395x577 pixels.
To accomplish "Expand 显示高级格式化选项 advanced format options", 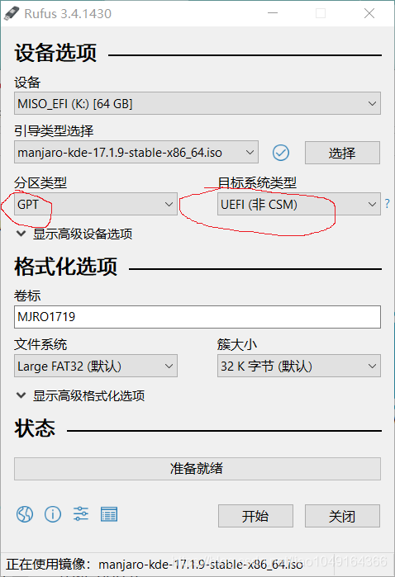I will click(81, 395).
